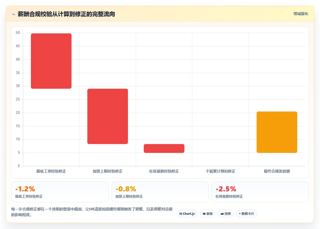Click x-axis label 加班上限校验修正
Screen dimensions: 320x229
(x=107, y=171)
